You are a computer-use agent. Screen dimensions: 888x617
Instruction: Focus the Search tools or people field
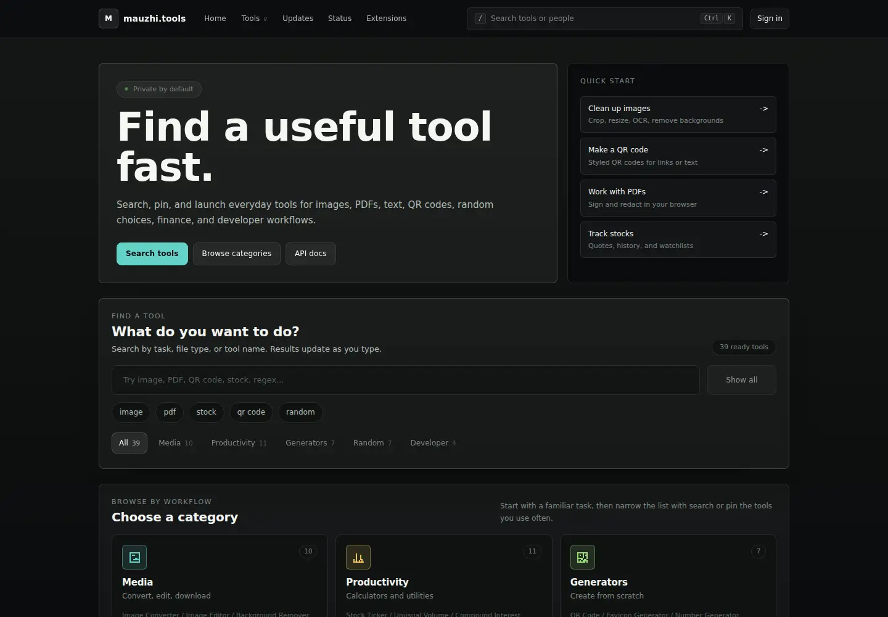pos(605,19)
